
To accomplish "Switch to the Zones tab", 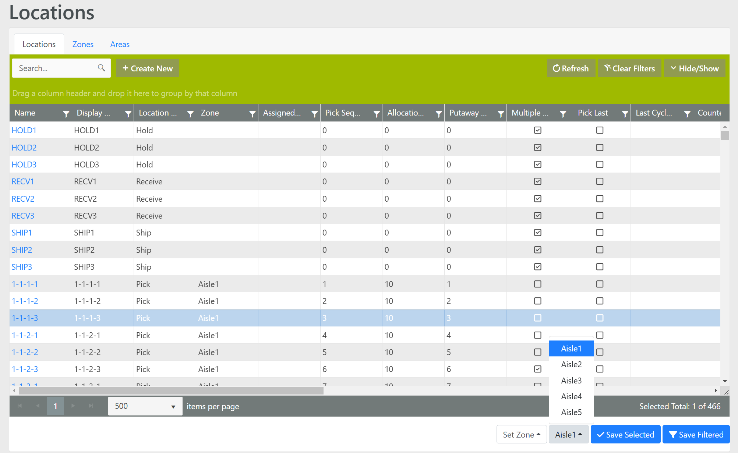I will (83, 44).
